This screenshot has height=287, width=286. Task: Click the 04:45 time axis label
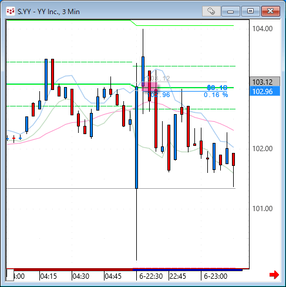[113, 276]
